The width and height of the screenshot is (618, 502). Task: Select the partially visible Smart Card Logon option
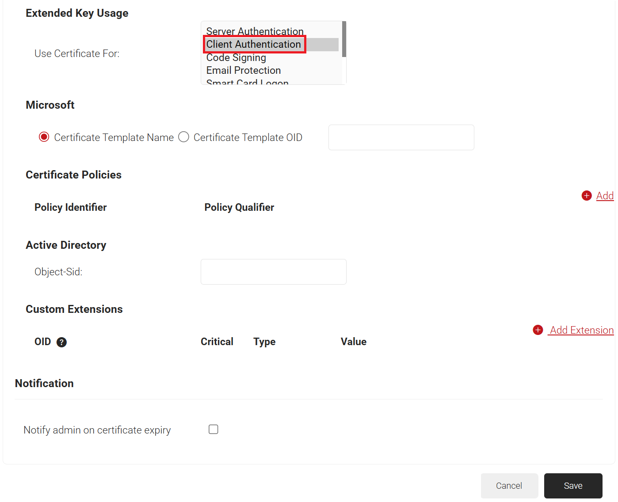[x=247, y=82]
